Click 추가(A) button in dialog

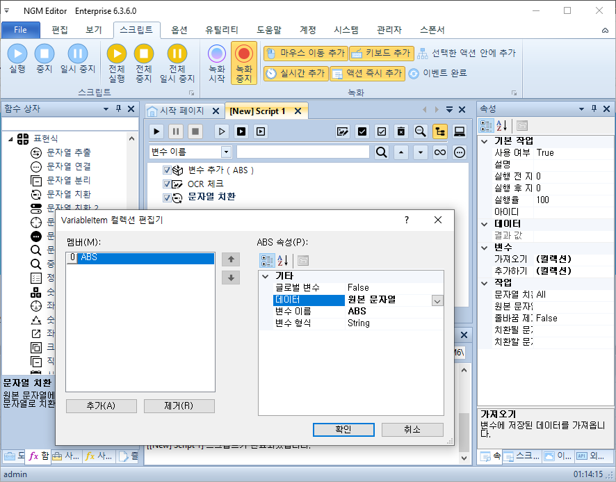pyautogui.click(x=102, y=405)
